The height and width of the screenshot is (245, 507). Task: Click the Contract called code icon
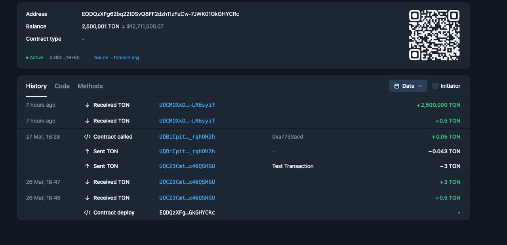[x=87, y=137]
